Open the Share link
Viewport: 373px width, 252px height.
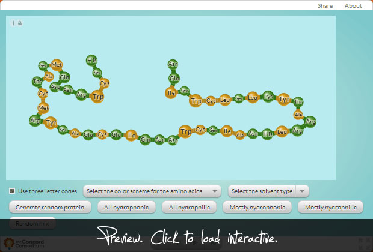pyautogui.click(x=325, y=5)
